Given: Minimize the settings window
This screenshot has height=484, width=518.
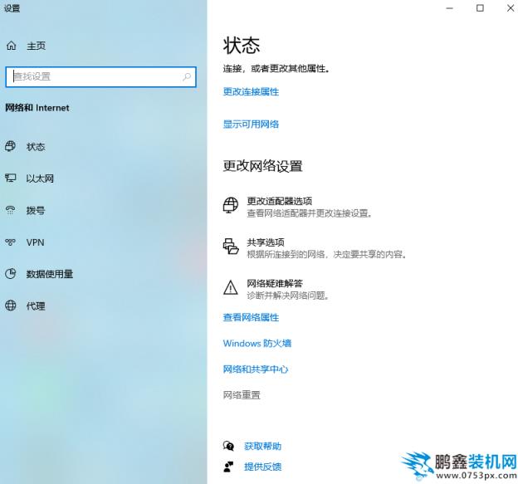Looking at the screenshot, I should tap(450, 8).
